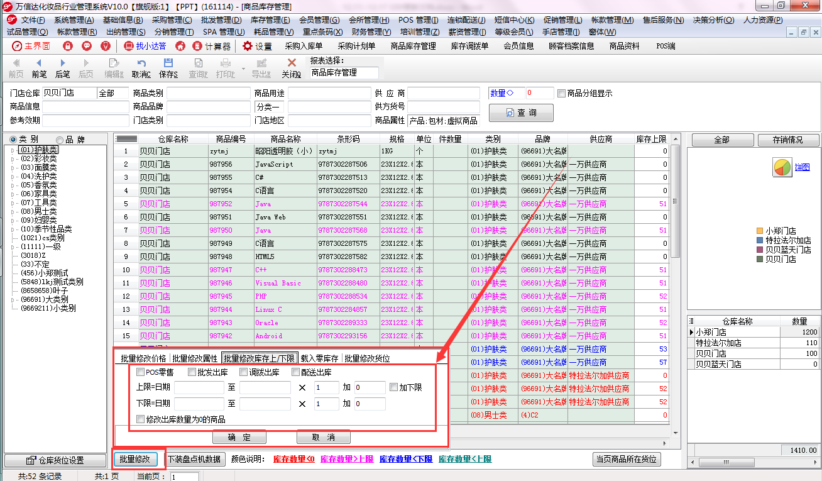Click the red lock icon in toolbar
822x481 pixels.
(68, 46)
